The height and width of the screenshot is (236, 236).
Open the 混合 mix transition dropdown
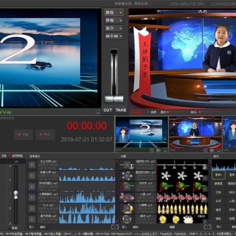[x=114, y=28]
